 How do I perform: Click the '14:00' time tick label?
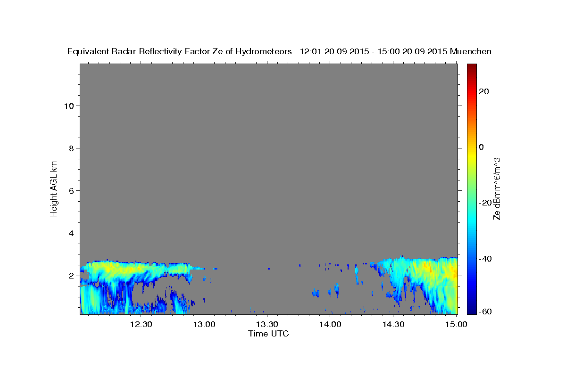(330, 324)
